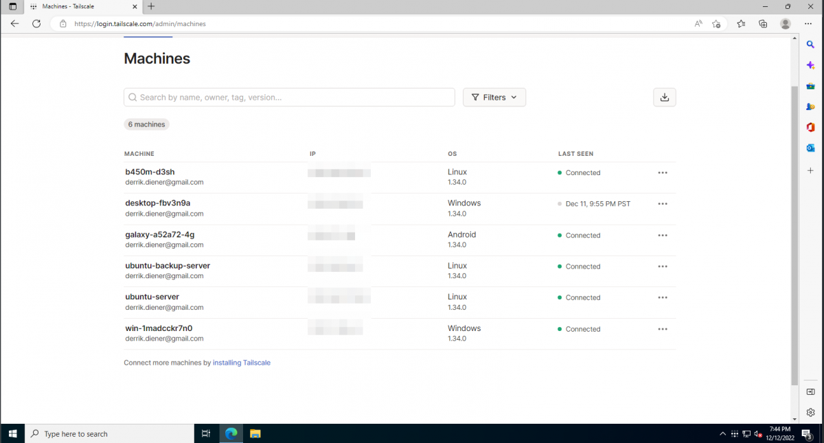
Task: Click the Collections icon in the toolbar
Action: (x=762, y=23)
